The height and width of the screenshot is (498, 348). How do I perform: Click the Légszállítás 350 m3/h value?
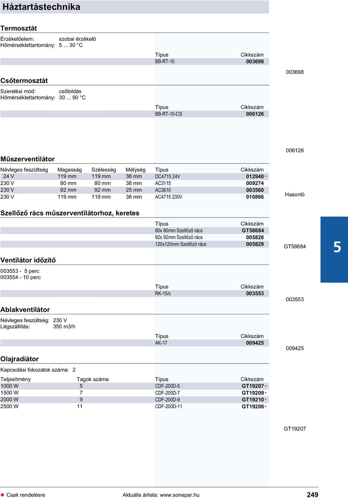point(64,327)
